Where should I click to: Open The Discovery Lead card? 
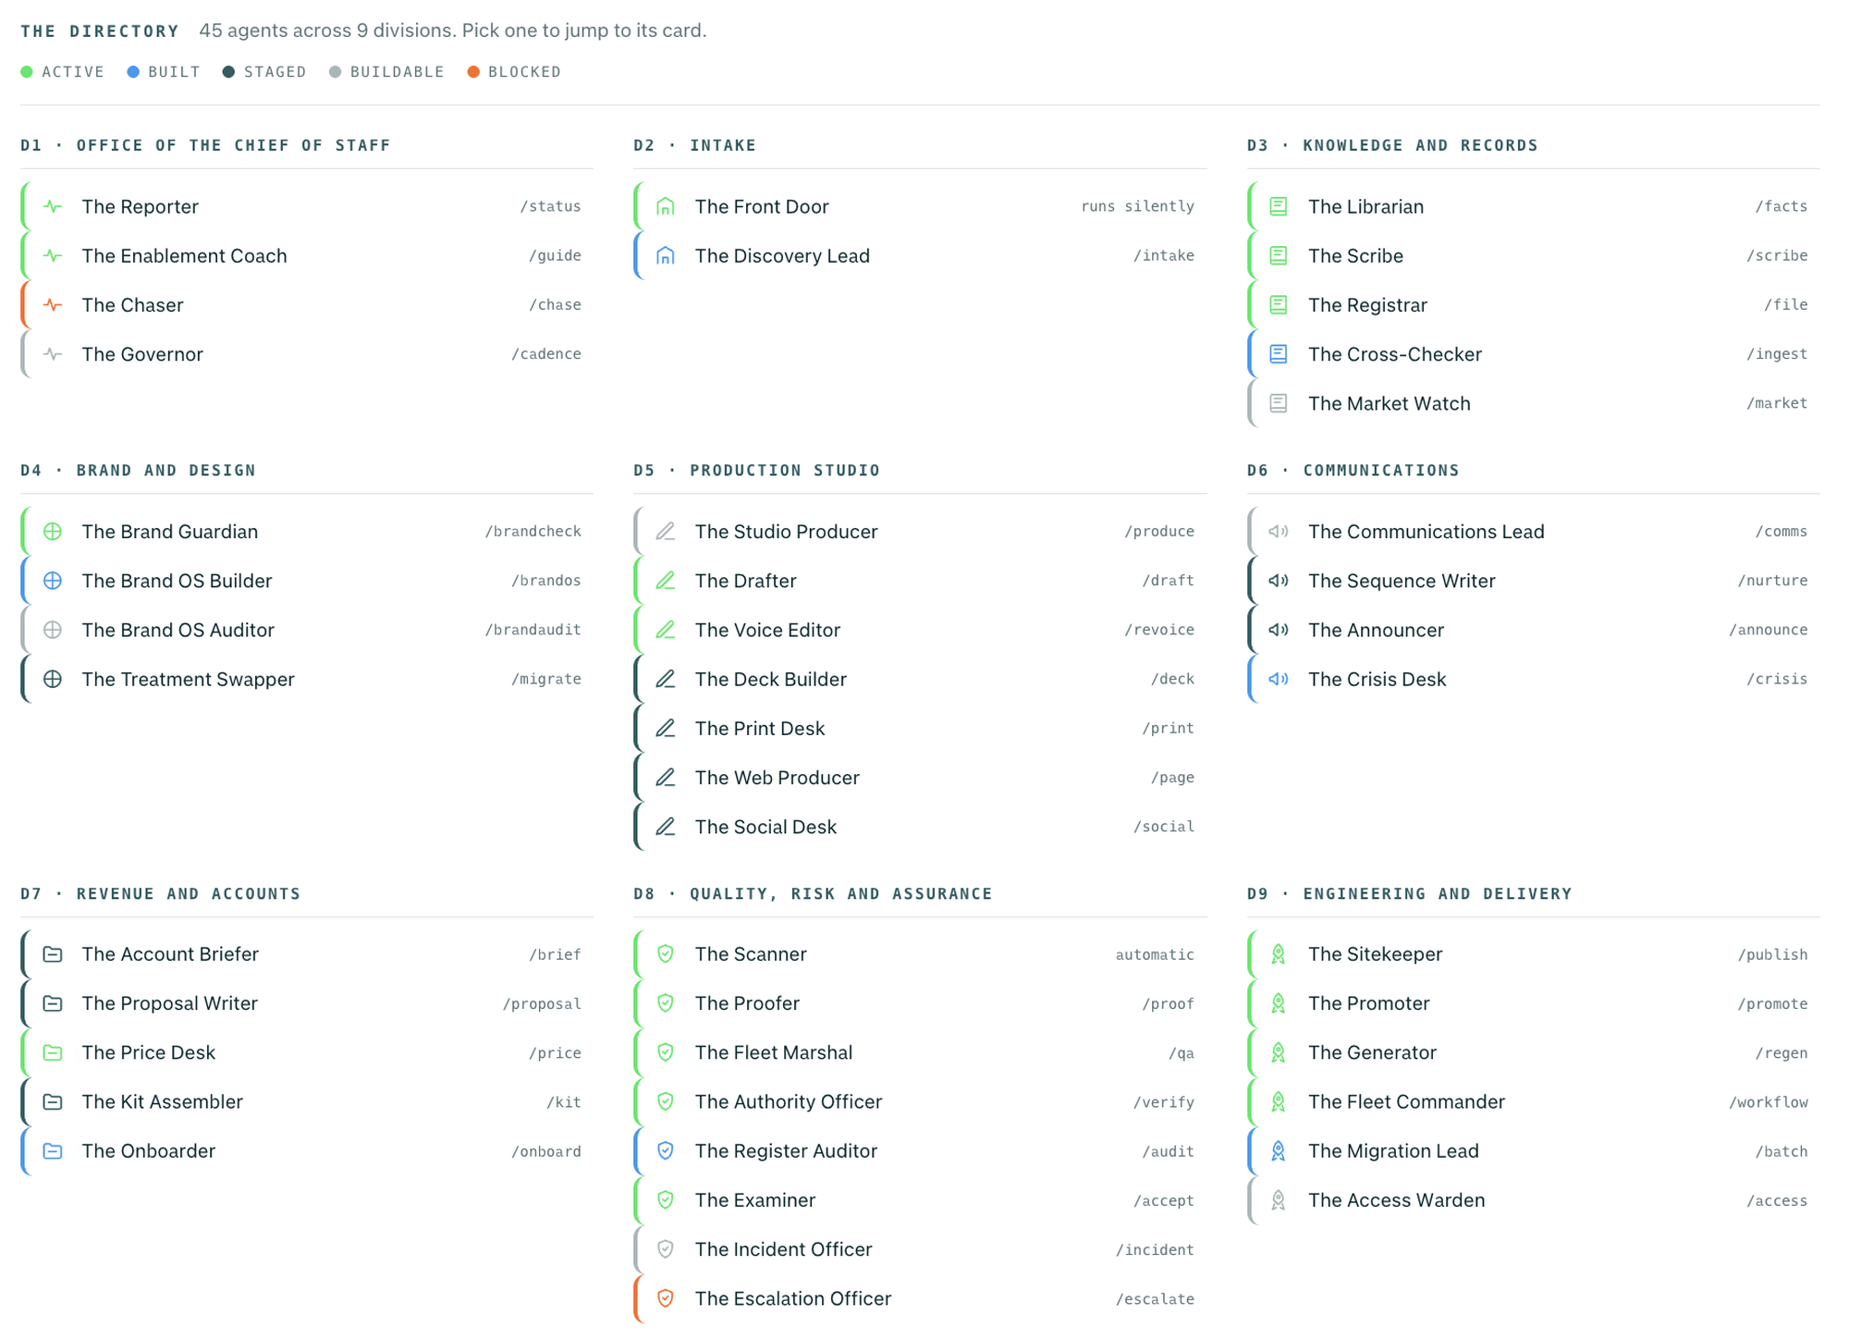tap(921, 255)
